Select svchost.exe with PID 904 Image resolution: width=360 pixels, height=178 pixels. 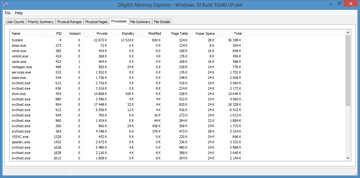tap(127, 104)
